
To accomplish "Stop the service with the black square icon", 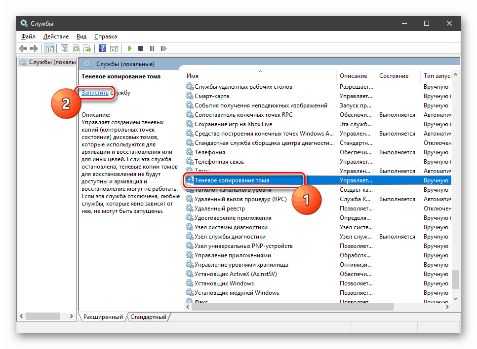I will [x=140, y=48].
